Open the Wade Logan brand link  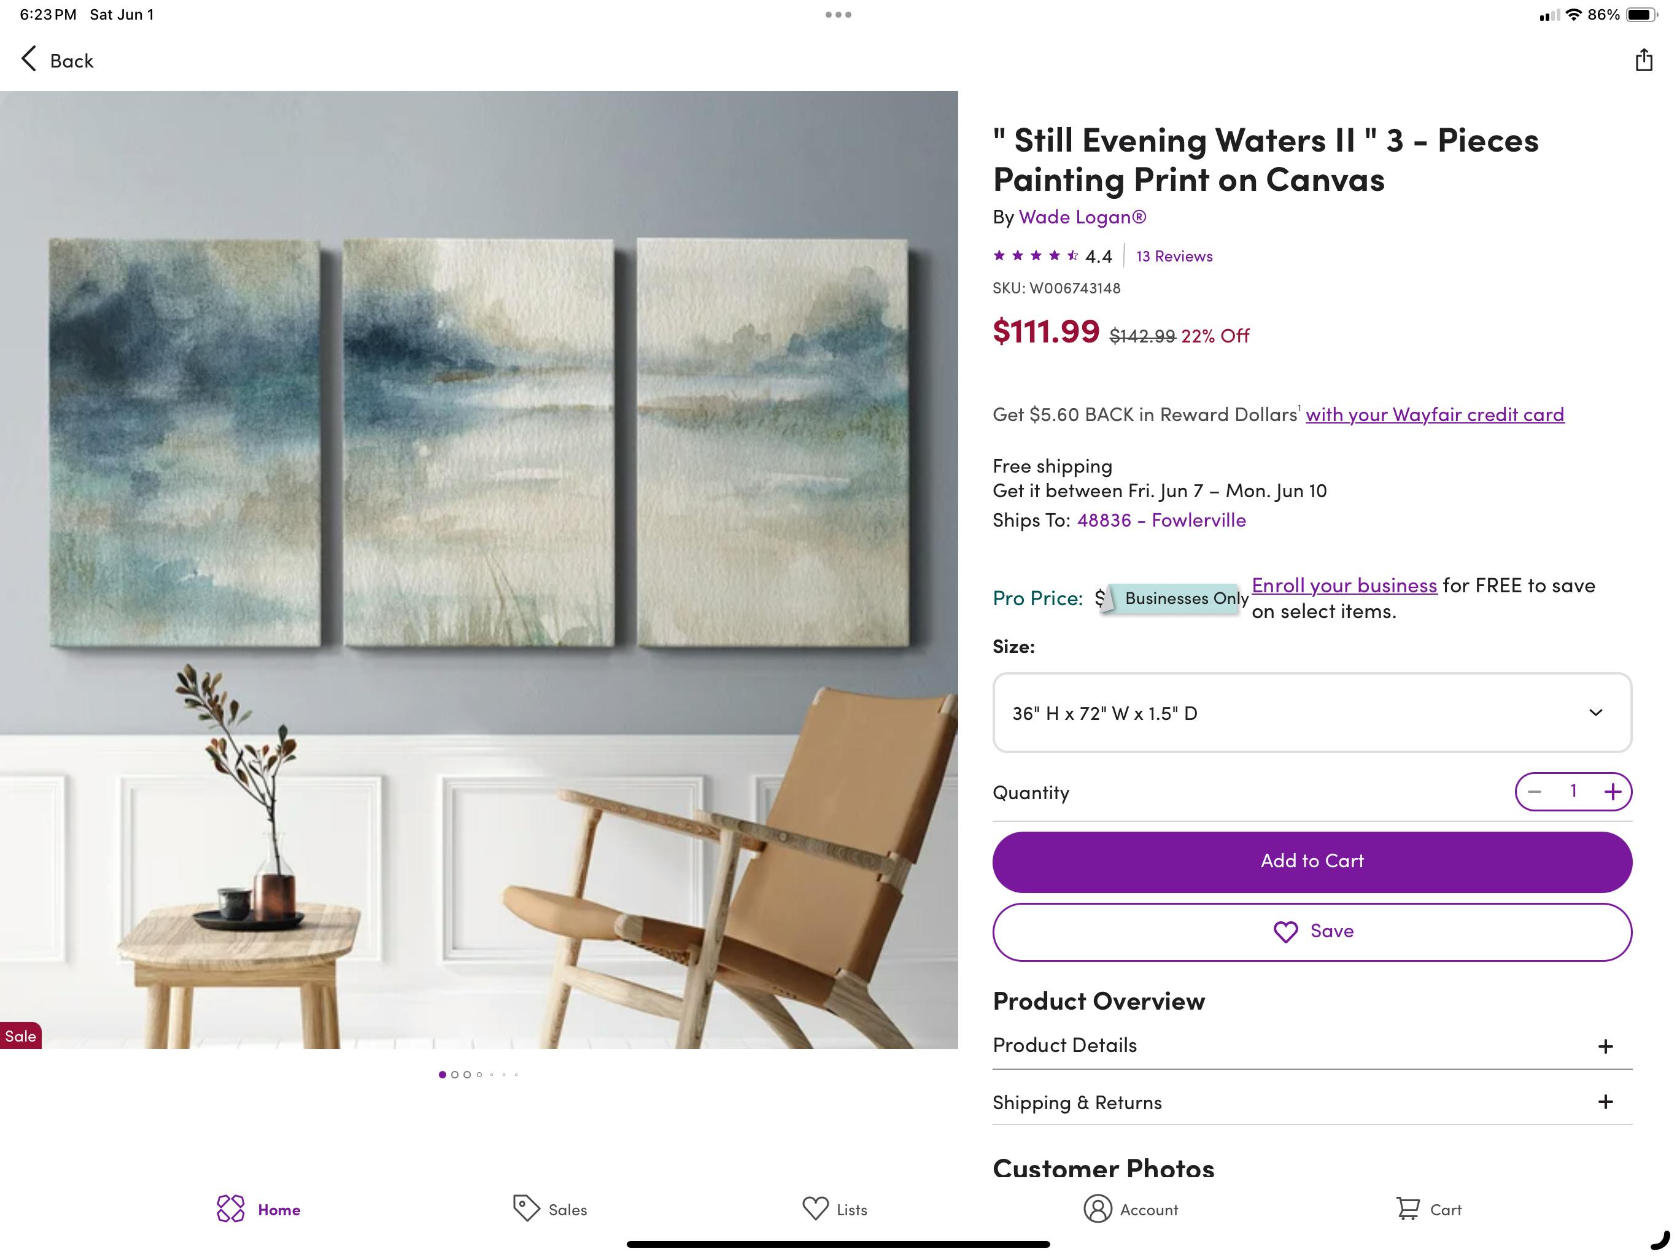tap(1082, 217)
